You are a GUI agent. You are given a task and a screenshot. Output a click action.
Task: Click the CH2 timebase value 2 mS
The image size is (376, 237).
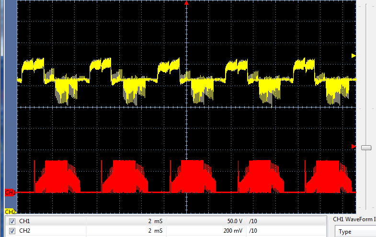coord(155,231)
